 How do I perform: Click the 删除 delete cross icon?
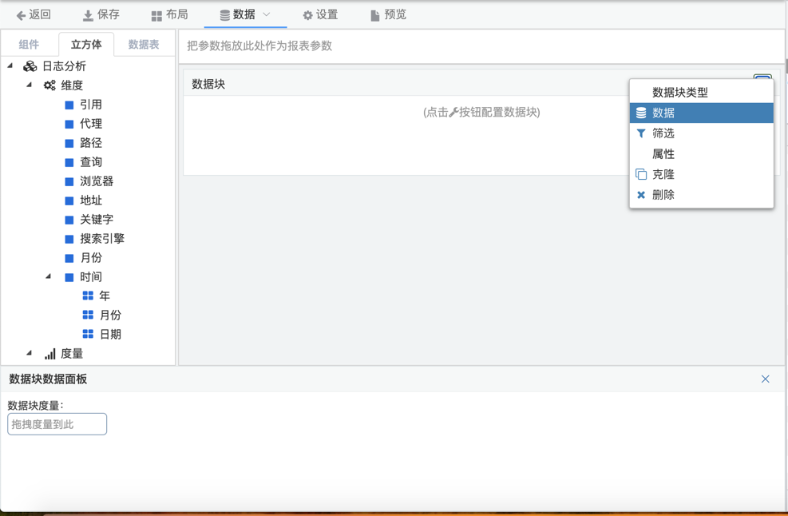point(641,195)
